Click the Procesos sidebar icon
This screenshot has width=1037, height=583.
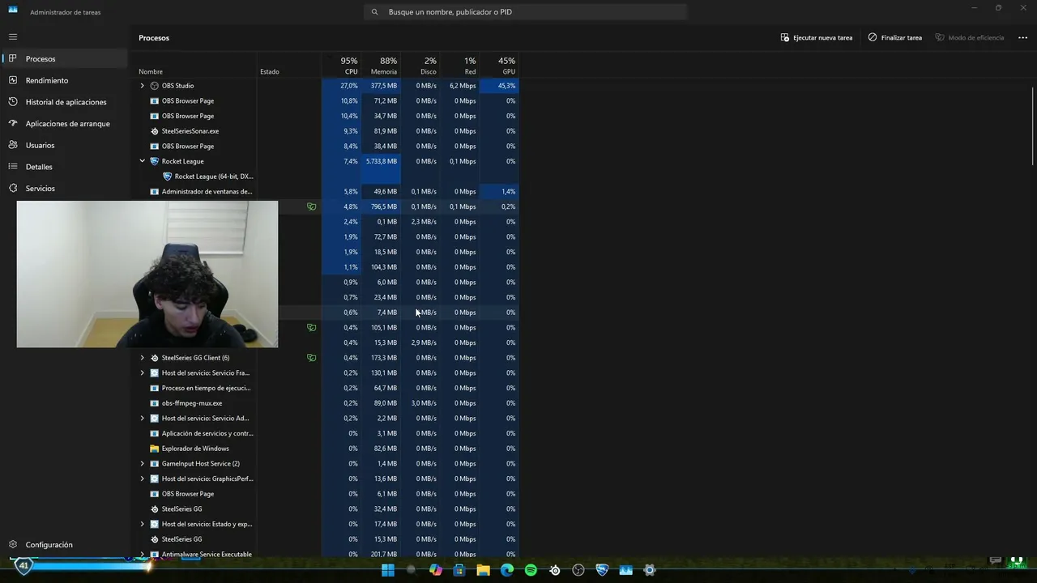tap(13, 58)
